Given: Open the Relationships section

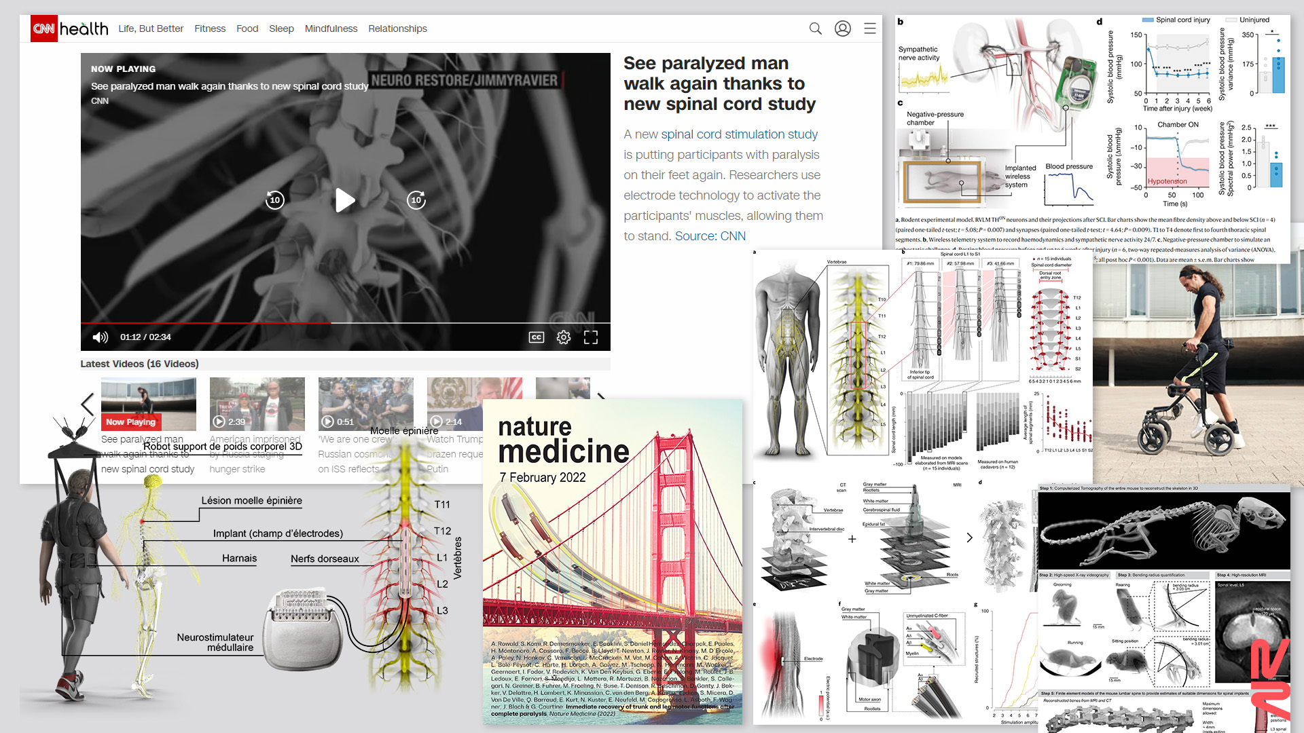Looking at the screenshot, I should click(x=397, y=29).
